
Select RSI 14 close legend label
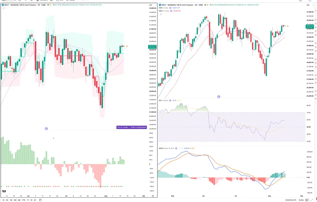click(163, 100)
